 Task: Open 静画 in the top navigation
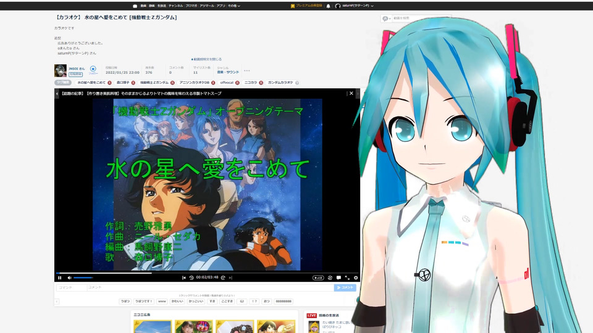click(x=152, y=6)
